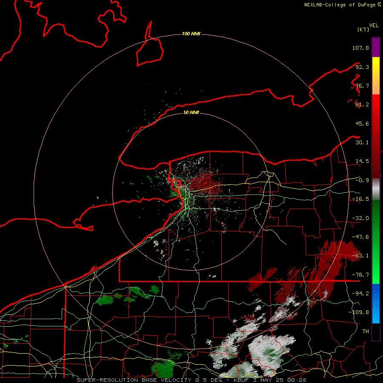This screenshot has width=383, height=383.
Task: Click the -16.5 legend value
Action: 360,199
